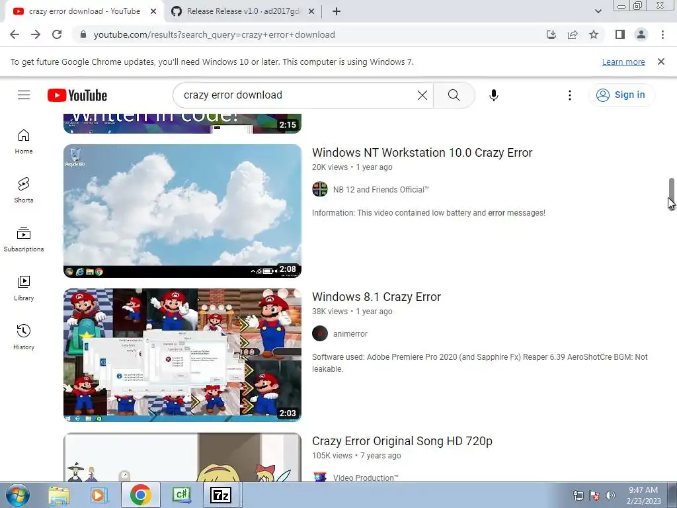
Task: Open Chrome three-dot menu
Action: pyautogui.click(x=662, y=34)
